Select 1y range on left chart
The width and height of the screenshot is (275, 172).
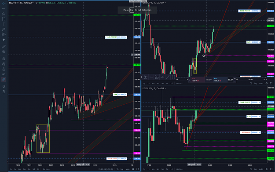pos(15,169)
